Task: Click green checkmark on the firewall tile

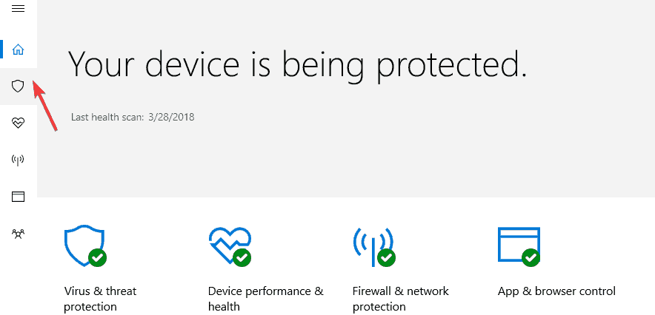Action: tap(386, 257)
